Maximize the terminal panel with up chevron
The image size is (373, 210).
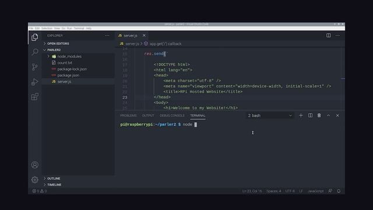click(x=328, y=116)
